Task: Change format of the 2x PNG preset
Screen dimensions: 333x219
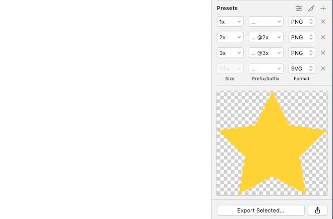Action: click(302, 37)
